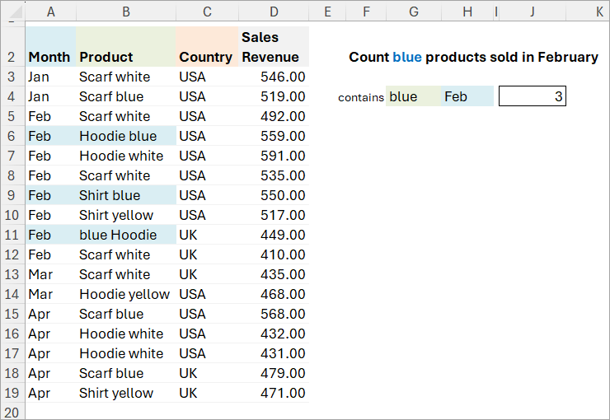Screen dimensions: 610x420
Task: Select row 11 header
Action: click(x=12, y=235)
